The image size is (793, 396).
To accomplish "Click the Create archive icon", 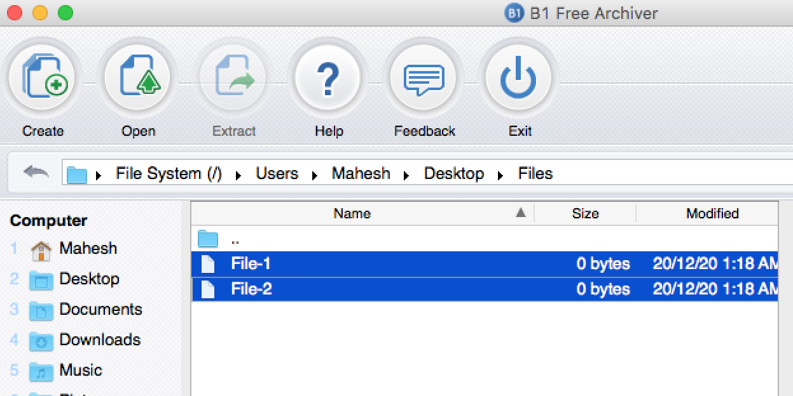I will click(x=43, y=76).
